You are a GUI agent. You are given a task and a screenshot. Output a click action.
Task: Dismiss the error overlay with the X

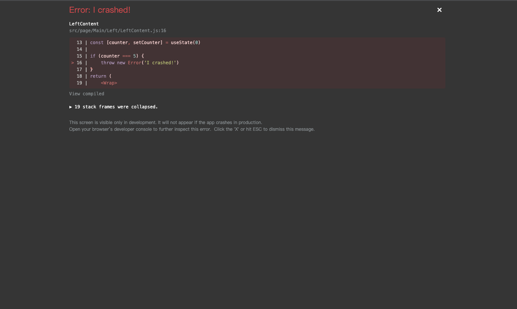click(x=439, y=10)
